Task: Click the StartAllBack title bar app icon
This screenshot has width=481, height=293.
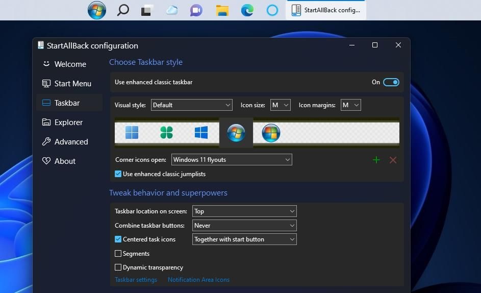Action: pos(40,45)
